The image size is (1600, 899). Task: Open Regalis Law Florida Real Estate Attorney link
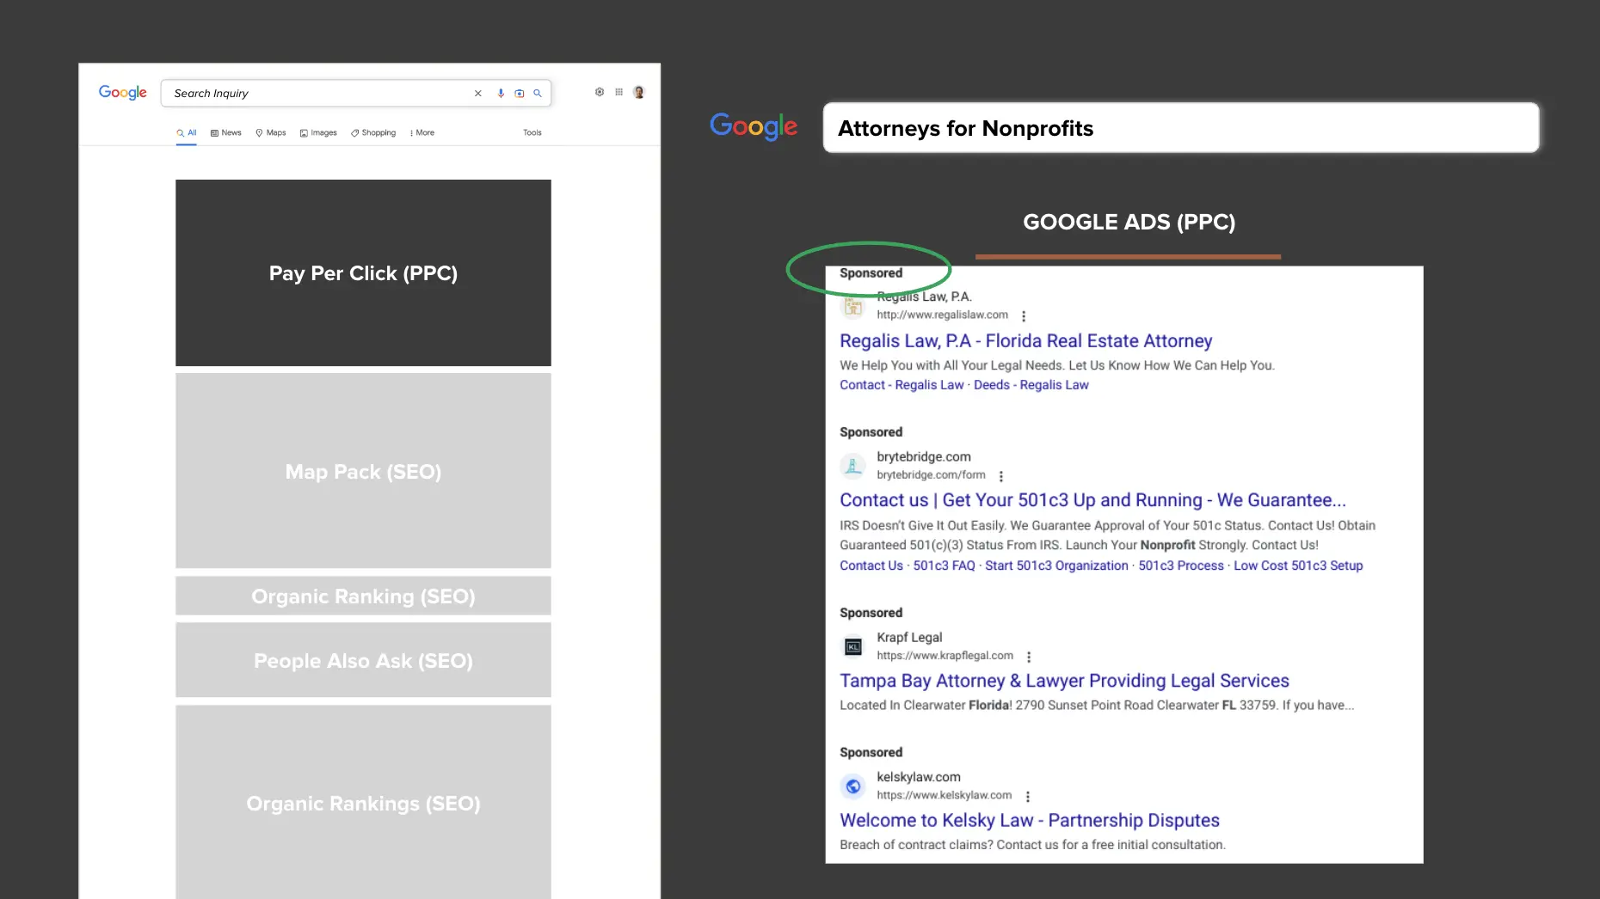click(x=1026, y=341)
